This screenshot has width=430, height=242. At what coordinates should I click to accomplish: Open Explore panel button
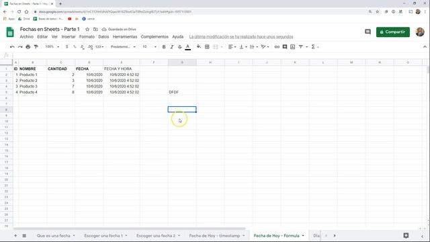click(406, 235)
